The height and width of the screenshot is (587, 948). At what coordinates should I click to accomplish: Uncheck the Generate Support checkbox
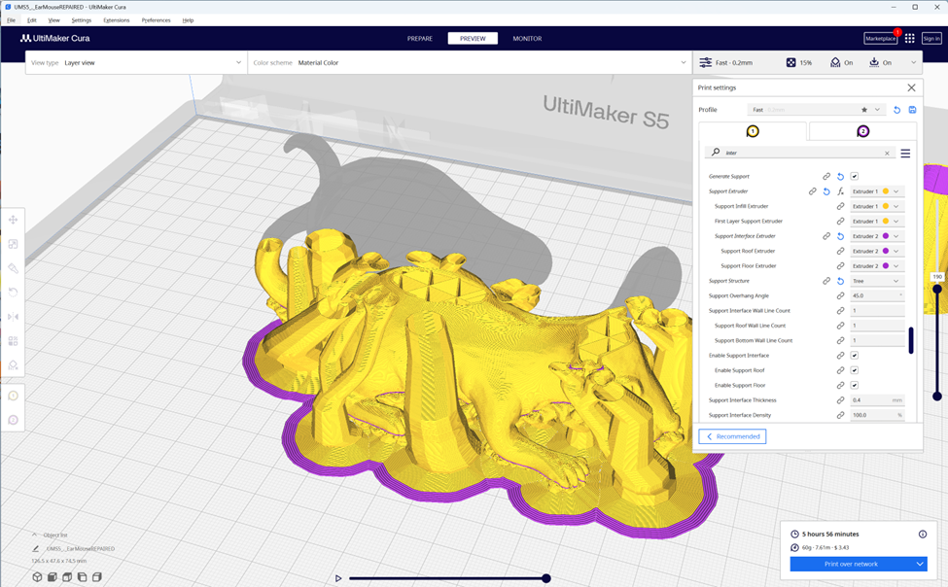[x=855, y=177]
